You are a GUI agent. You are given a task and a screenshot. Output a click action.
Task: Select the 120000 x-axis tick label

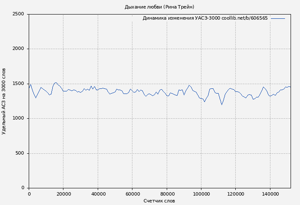235,193
